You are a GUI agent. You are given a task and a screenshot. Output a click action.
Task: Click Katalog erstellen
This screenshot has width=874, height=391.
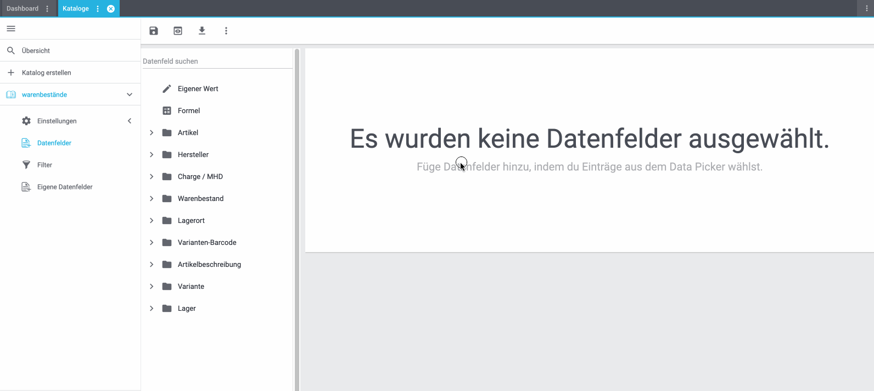click(x=47, y=72)
